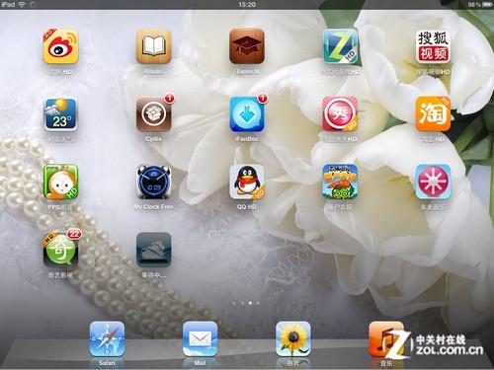This screenshot has width=494, height=370.
Task: Open the Zombie game app
Action: click(340, 182)
